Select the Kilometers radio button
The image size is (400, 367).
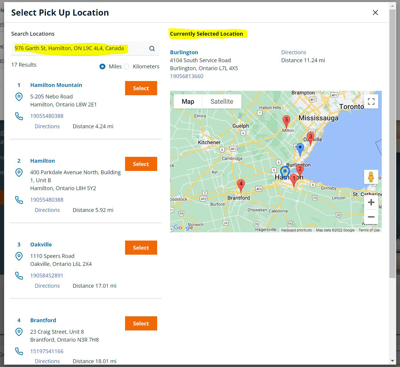click(127, 67)
